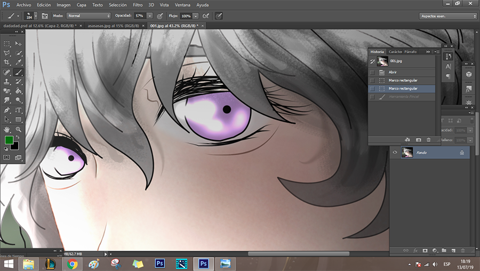This screenshot has height=271, width=480.
Task: Activate the Eyedropper tool
Action: [x=18, y=62]
